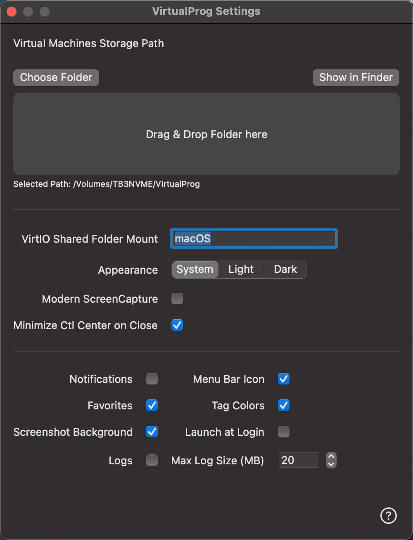This screenshot has height=540, width=413.
Task: Enable the Notifications checkbox
Action: click(x=152, y=379)
